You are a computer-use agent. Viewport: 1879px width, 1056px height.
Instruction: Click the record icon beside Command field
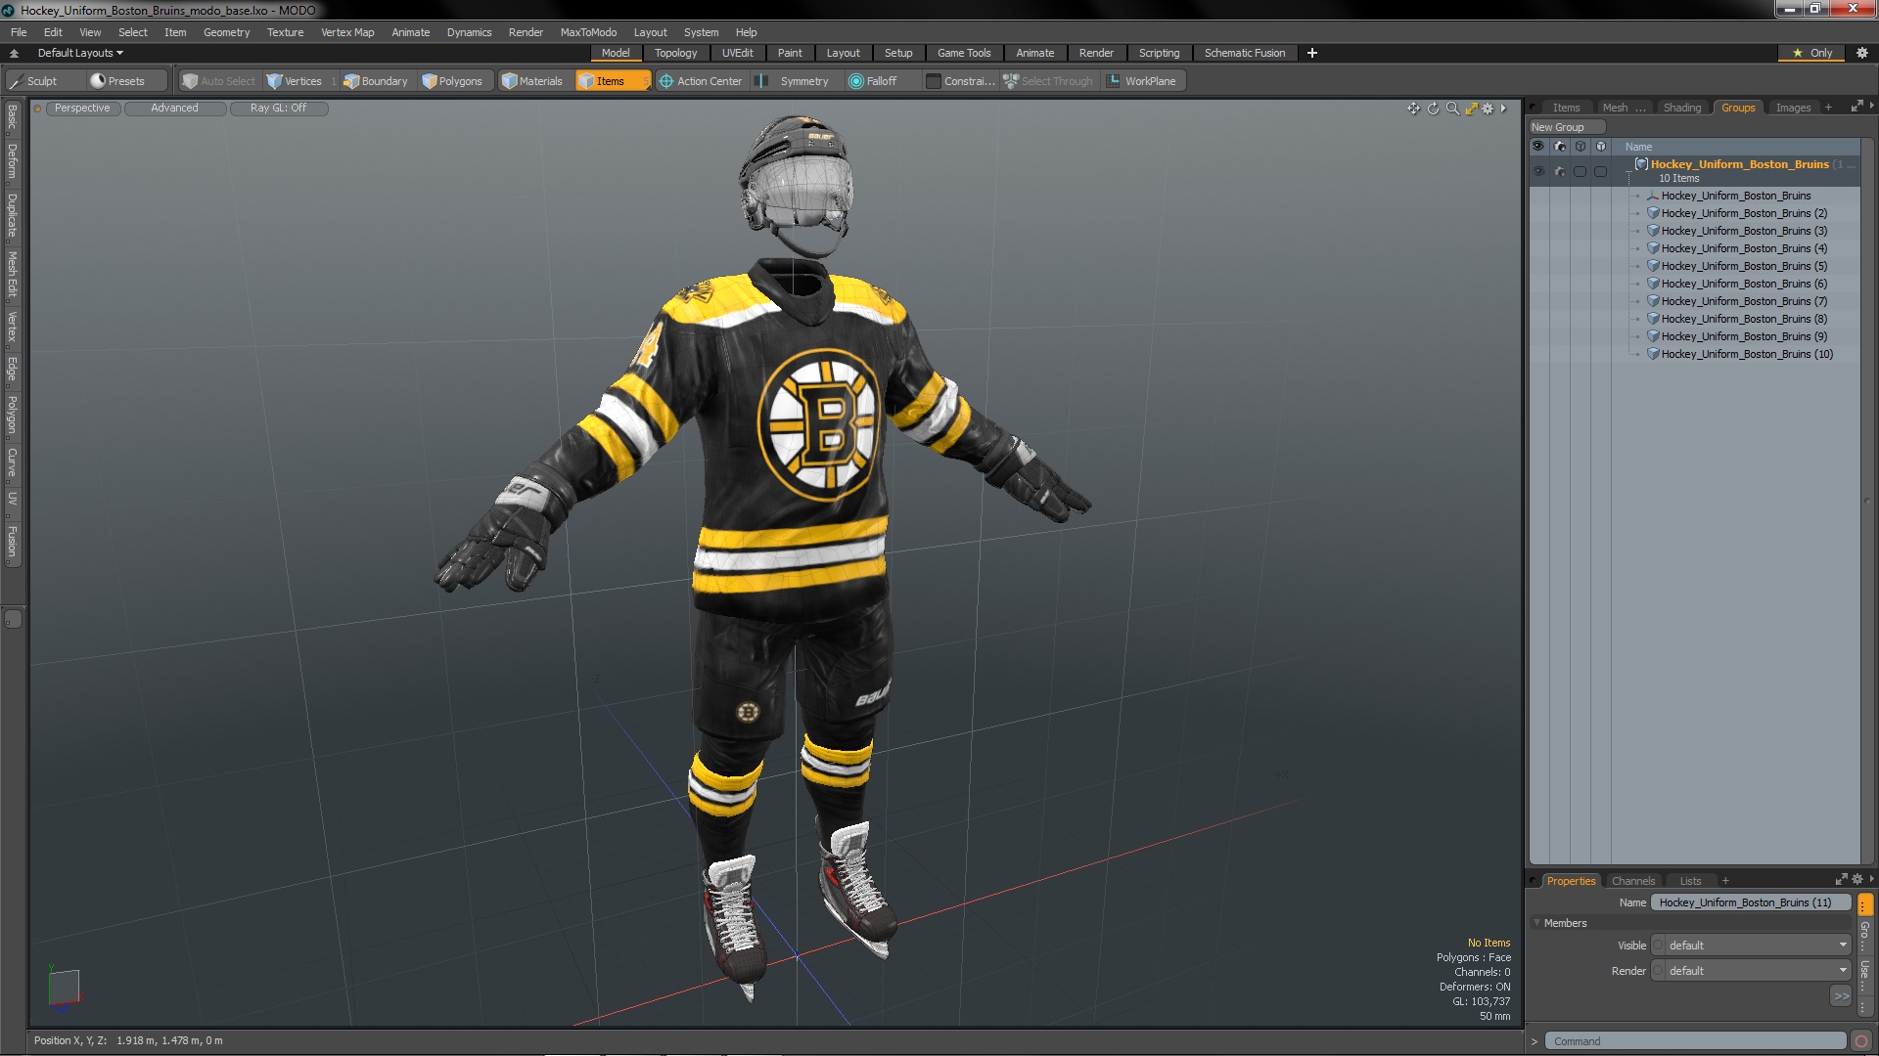pyautogui.click(x=1861, y=1041)
